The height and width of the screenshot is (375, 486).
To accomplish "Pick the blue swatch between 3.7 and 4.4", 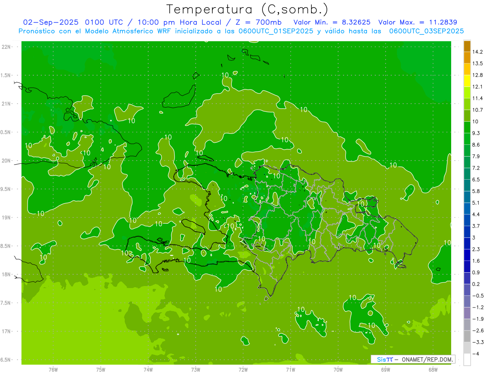I will pyautogui.click(x=467, y=220).
